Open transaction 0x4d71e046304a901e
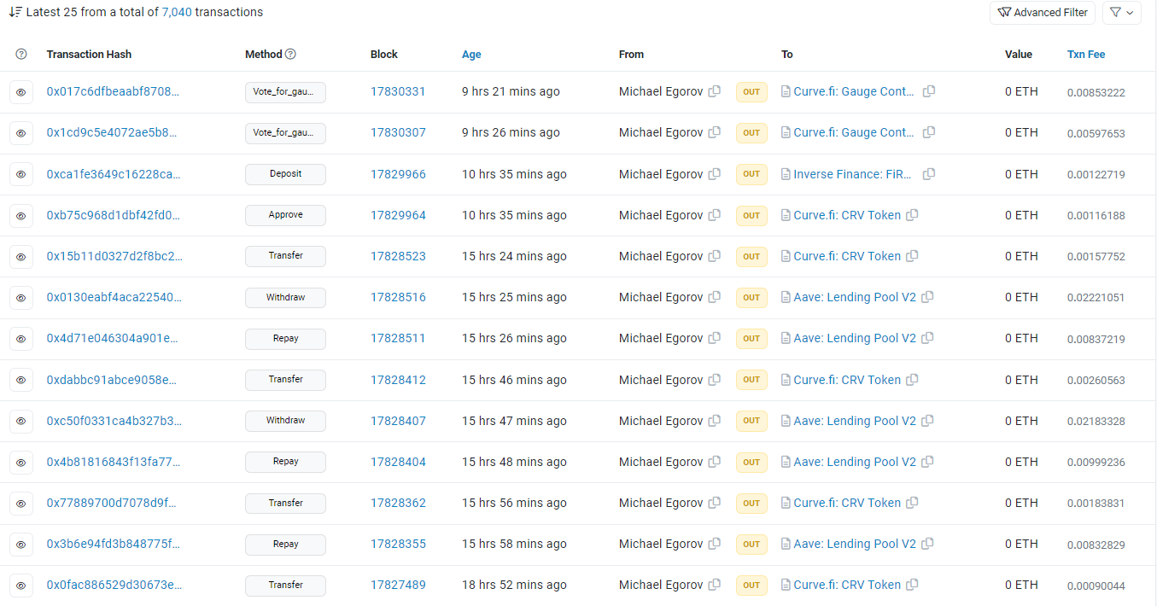The height and width of the screenshot is (606, 1157). [x=113, y=338]
